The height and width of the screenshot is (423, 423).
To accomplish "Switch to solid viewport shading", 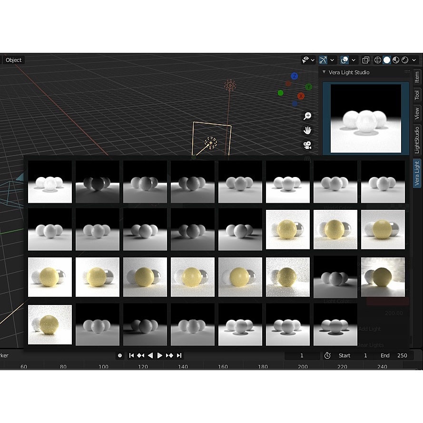I will (387, 60).
